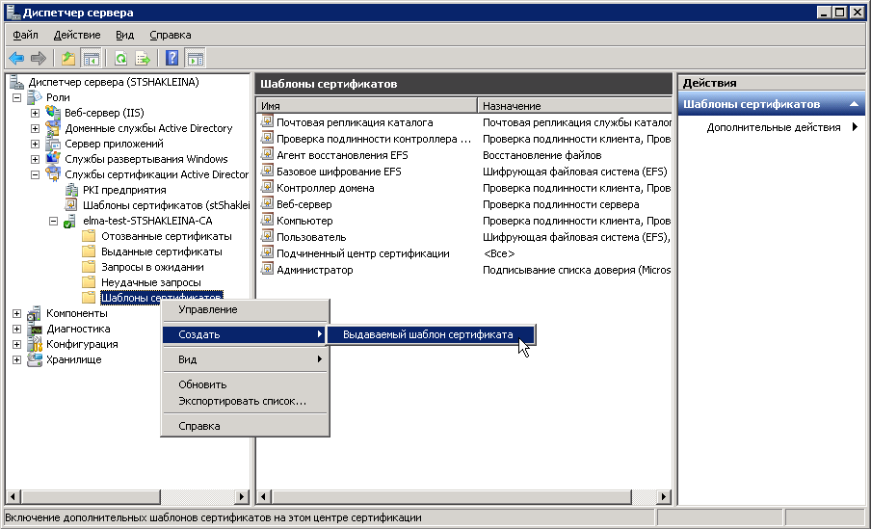Toggle the show/hide action pane icon
Screen dimensions: 871x529
(x=196, y=58)
